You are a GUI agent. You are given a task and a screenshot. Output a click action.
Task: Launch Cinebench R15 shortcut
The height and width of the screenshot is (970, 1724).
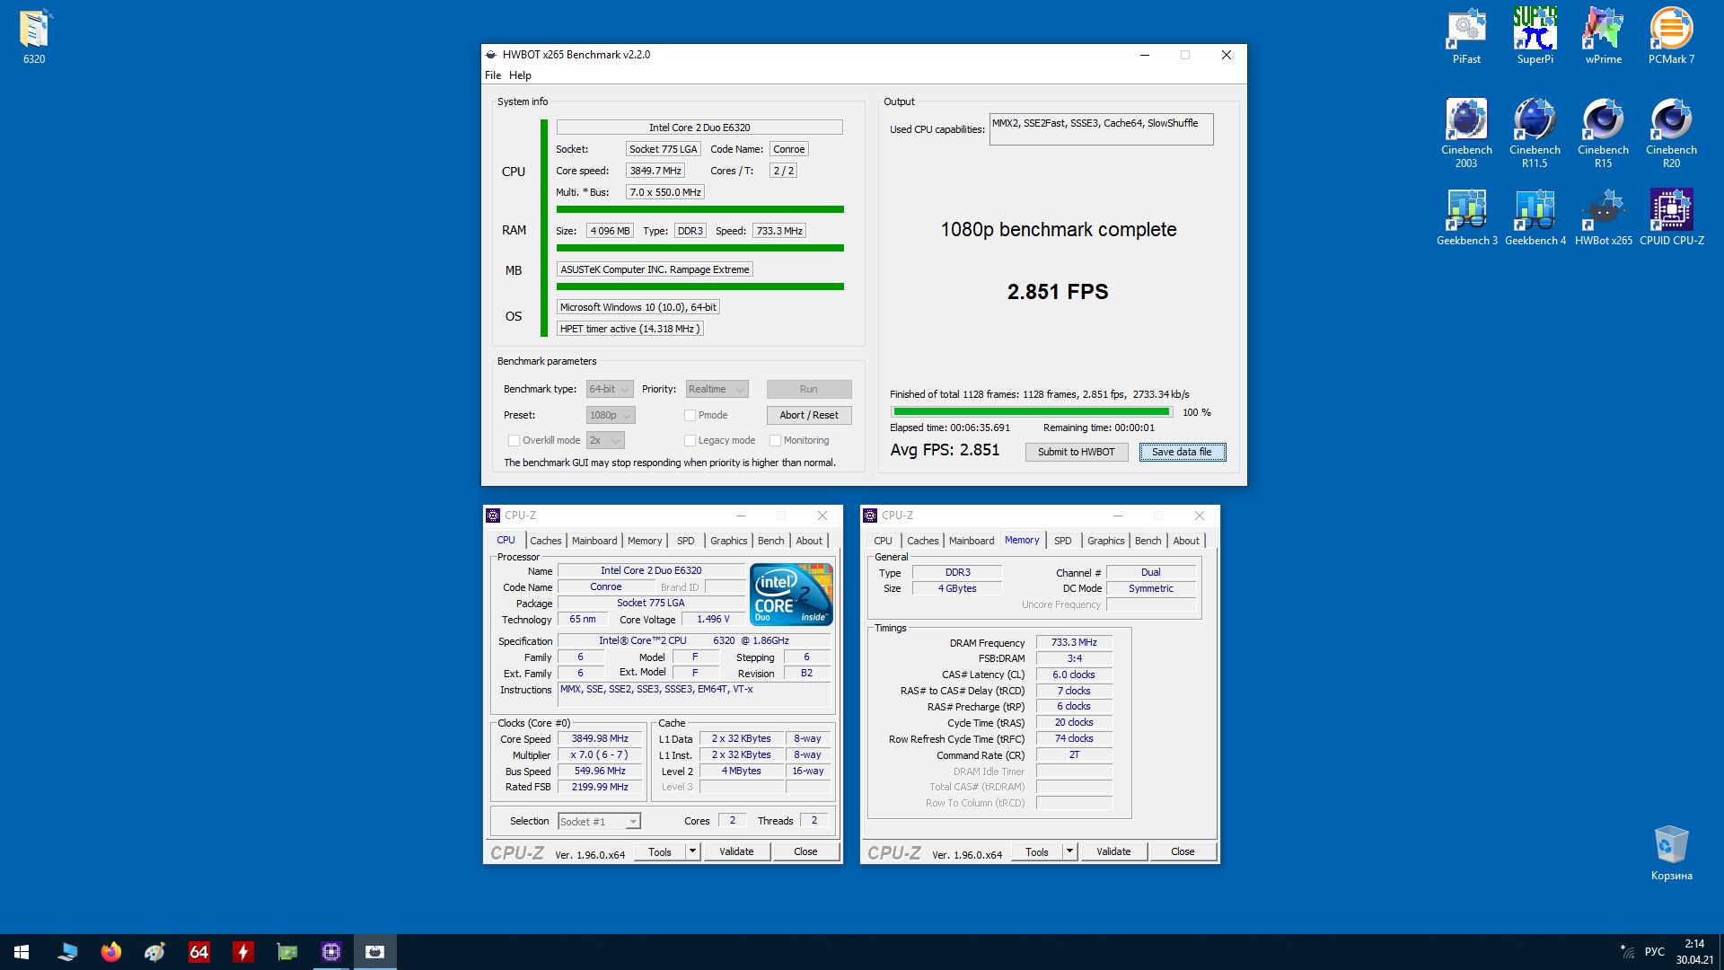coord(1603,133)
